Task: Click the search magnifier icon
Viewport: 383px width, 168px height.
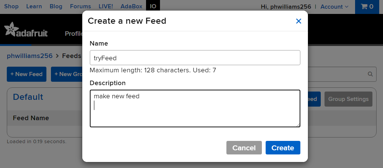Action: coord(370,74)
